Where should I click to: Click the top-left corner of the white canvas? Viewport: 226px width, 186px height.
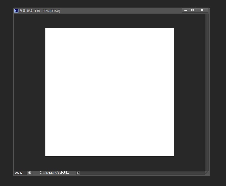(46, 29)
